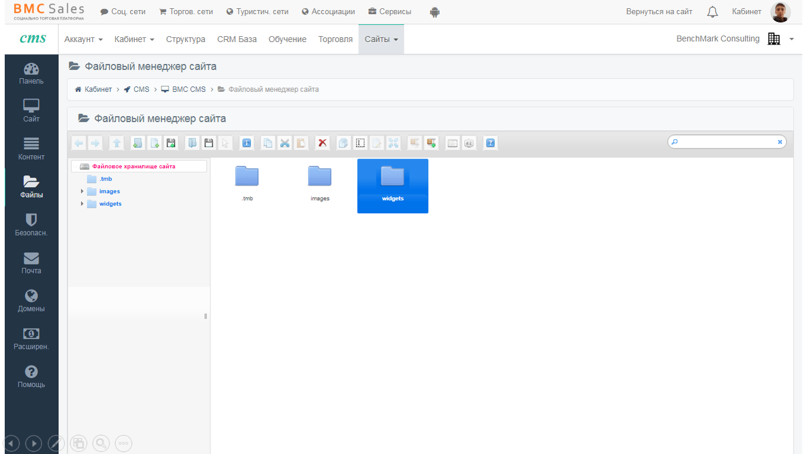This screenshot has height=454, width=807.
Task: Click the up arrow parent directory icon
Action: click(116, 143)
